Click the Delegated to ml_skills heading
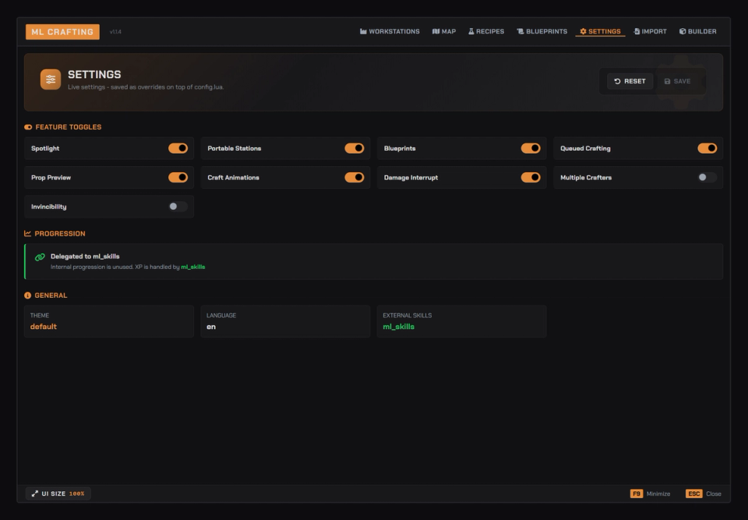The height and width of the screenshot is (520, 748). click(x=85, y=256)
